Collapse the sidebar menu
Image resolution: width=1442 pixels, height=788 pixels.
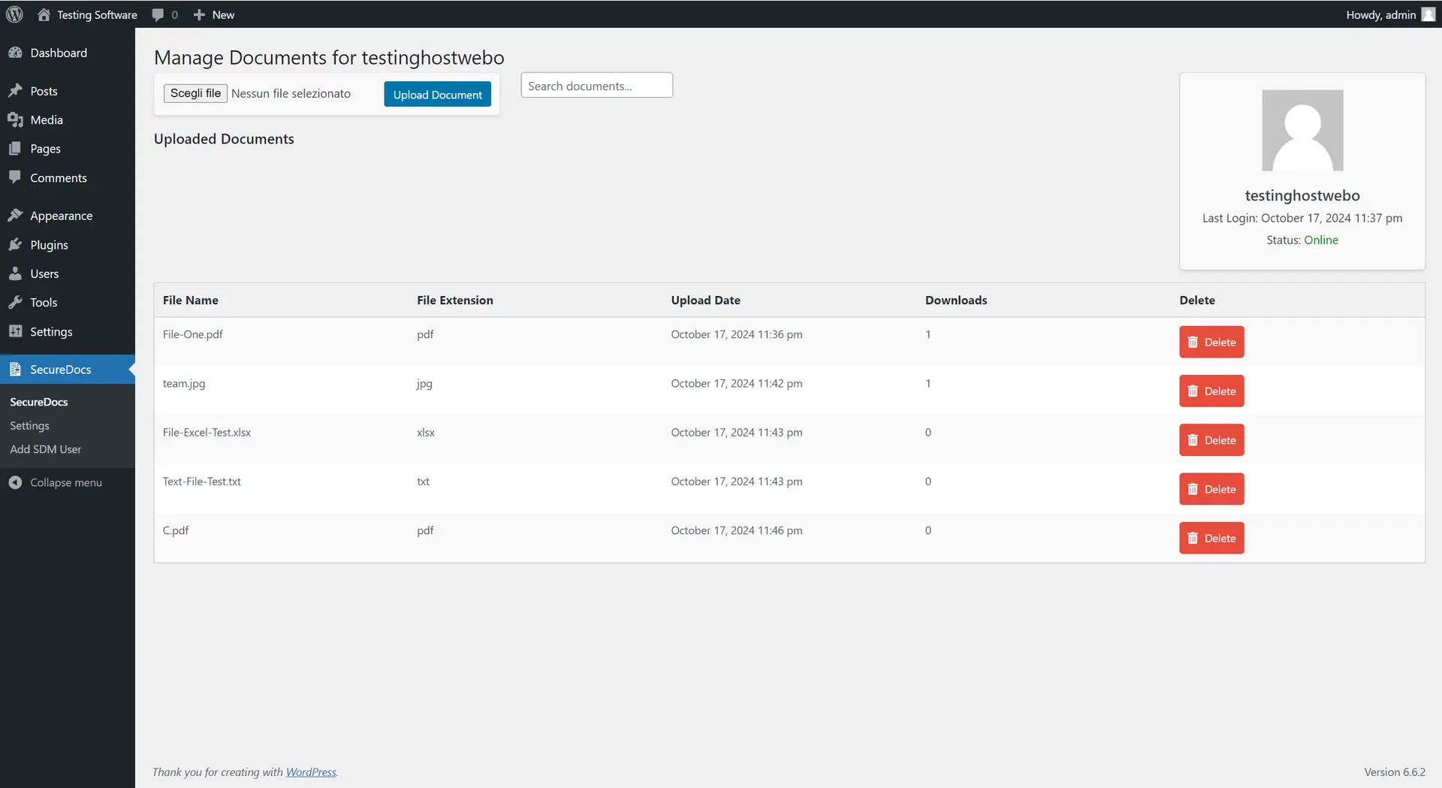point(65,482)
